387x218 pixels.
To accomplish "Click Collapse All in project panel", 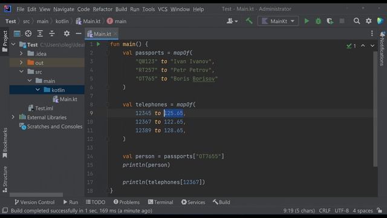I will [x=52, y=34].
